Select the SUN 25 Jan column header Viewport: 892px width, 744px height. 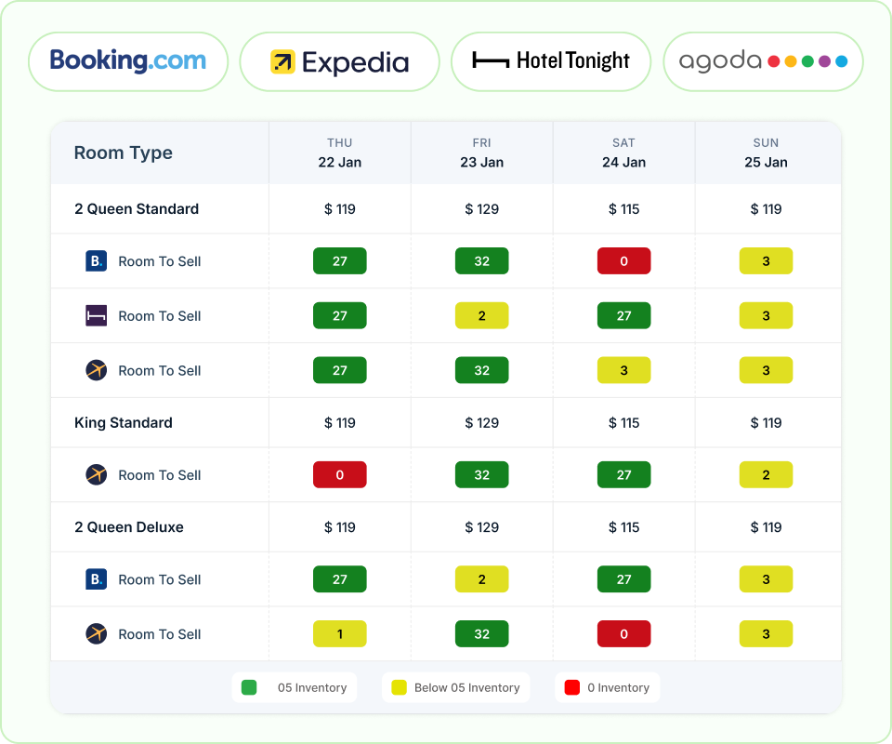click(x=767, y=153)
